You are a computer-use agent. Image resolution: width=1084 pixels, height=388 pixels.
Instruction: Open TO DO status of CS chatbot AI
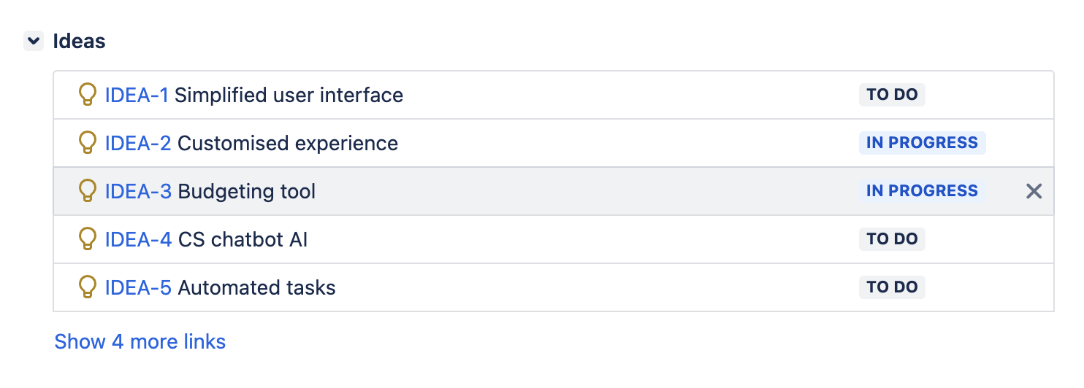[892, 239]
